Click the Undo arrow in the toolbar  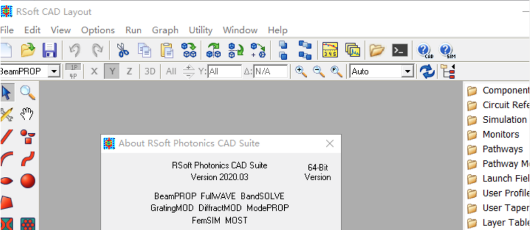click(75, 50)
